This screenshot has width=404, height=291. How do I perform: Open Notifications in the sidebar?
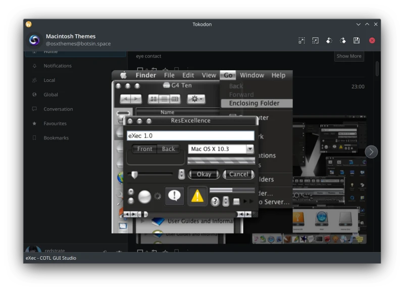point(76,66)
